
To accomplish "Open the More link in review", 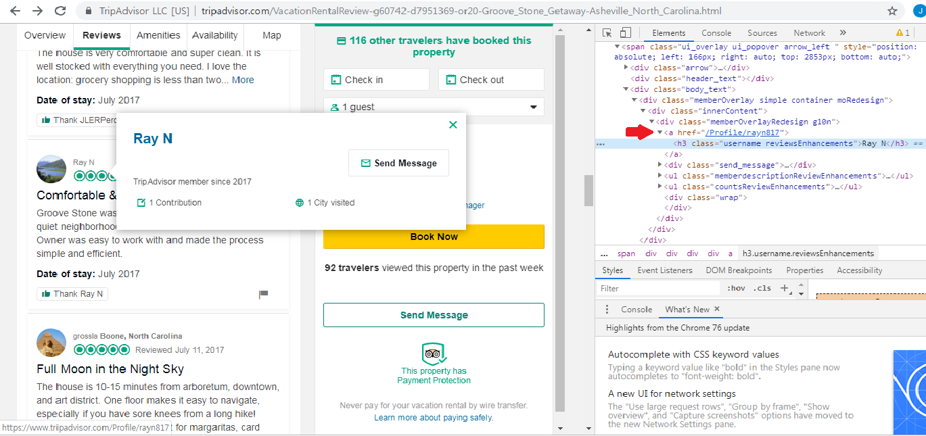I will (243, 80).
